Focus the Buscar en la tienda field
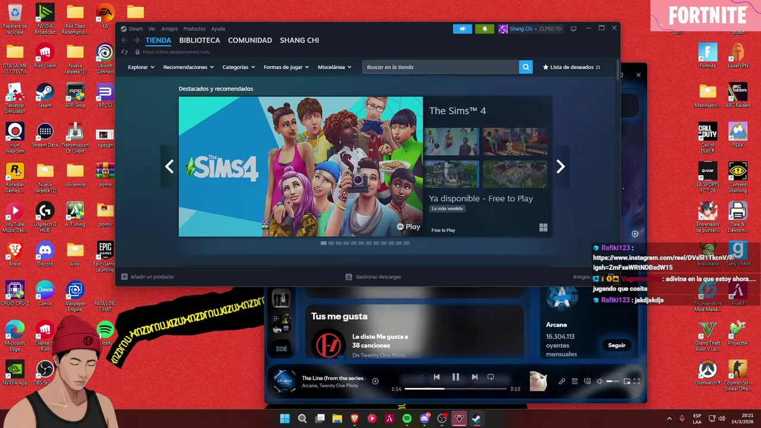The image size is (761, 428). [x=441, y=67]
